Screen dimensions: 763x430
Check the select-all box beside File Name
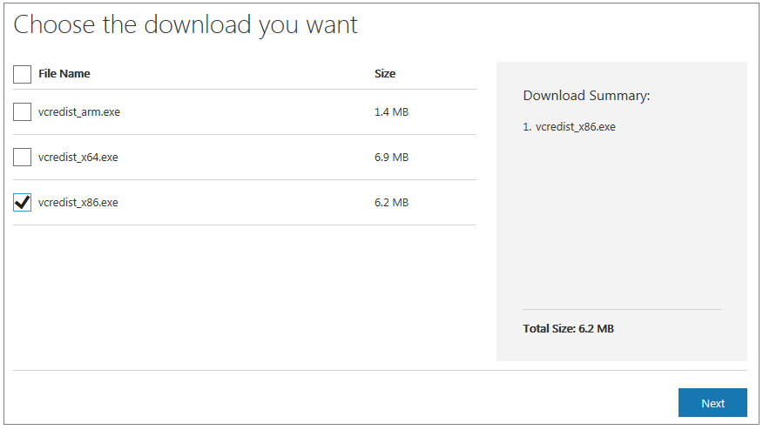coord(22,75)
